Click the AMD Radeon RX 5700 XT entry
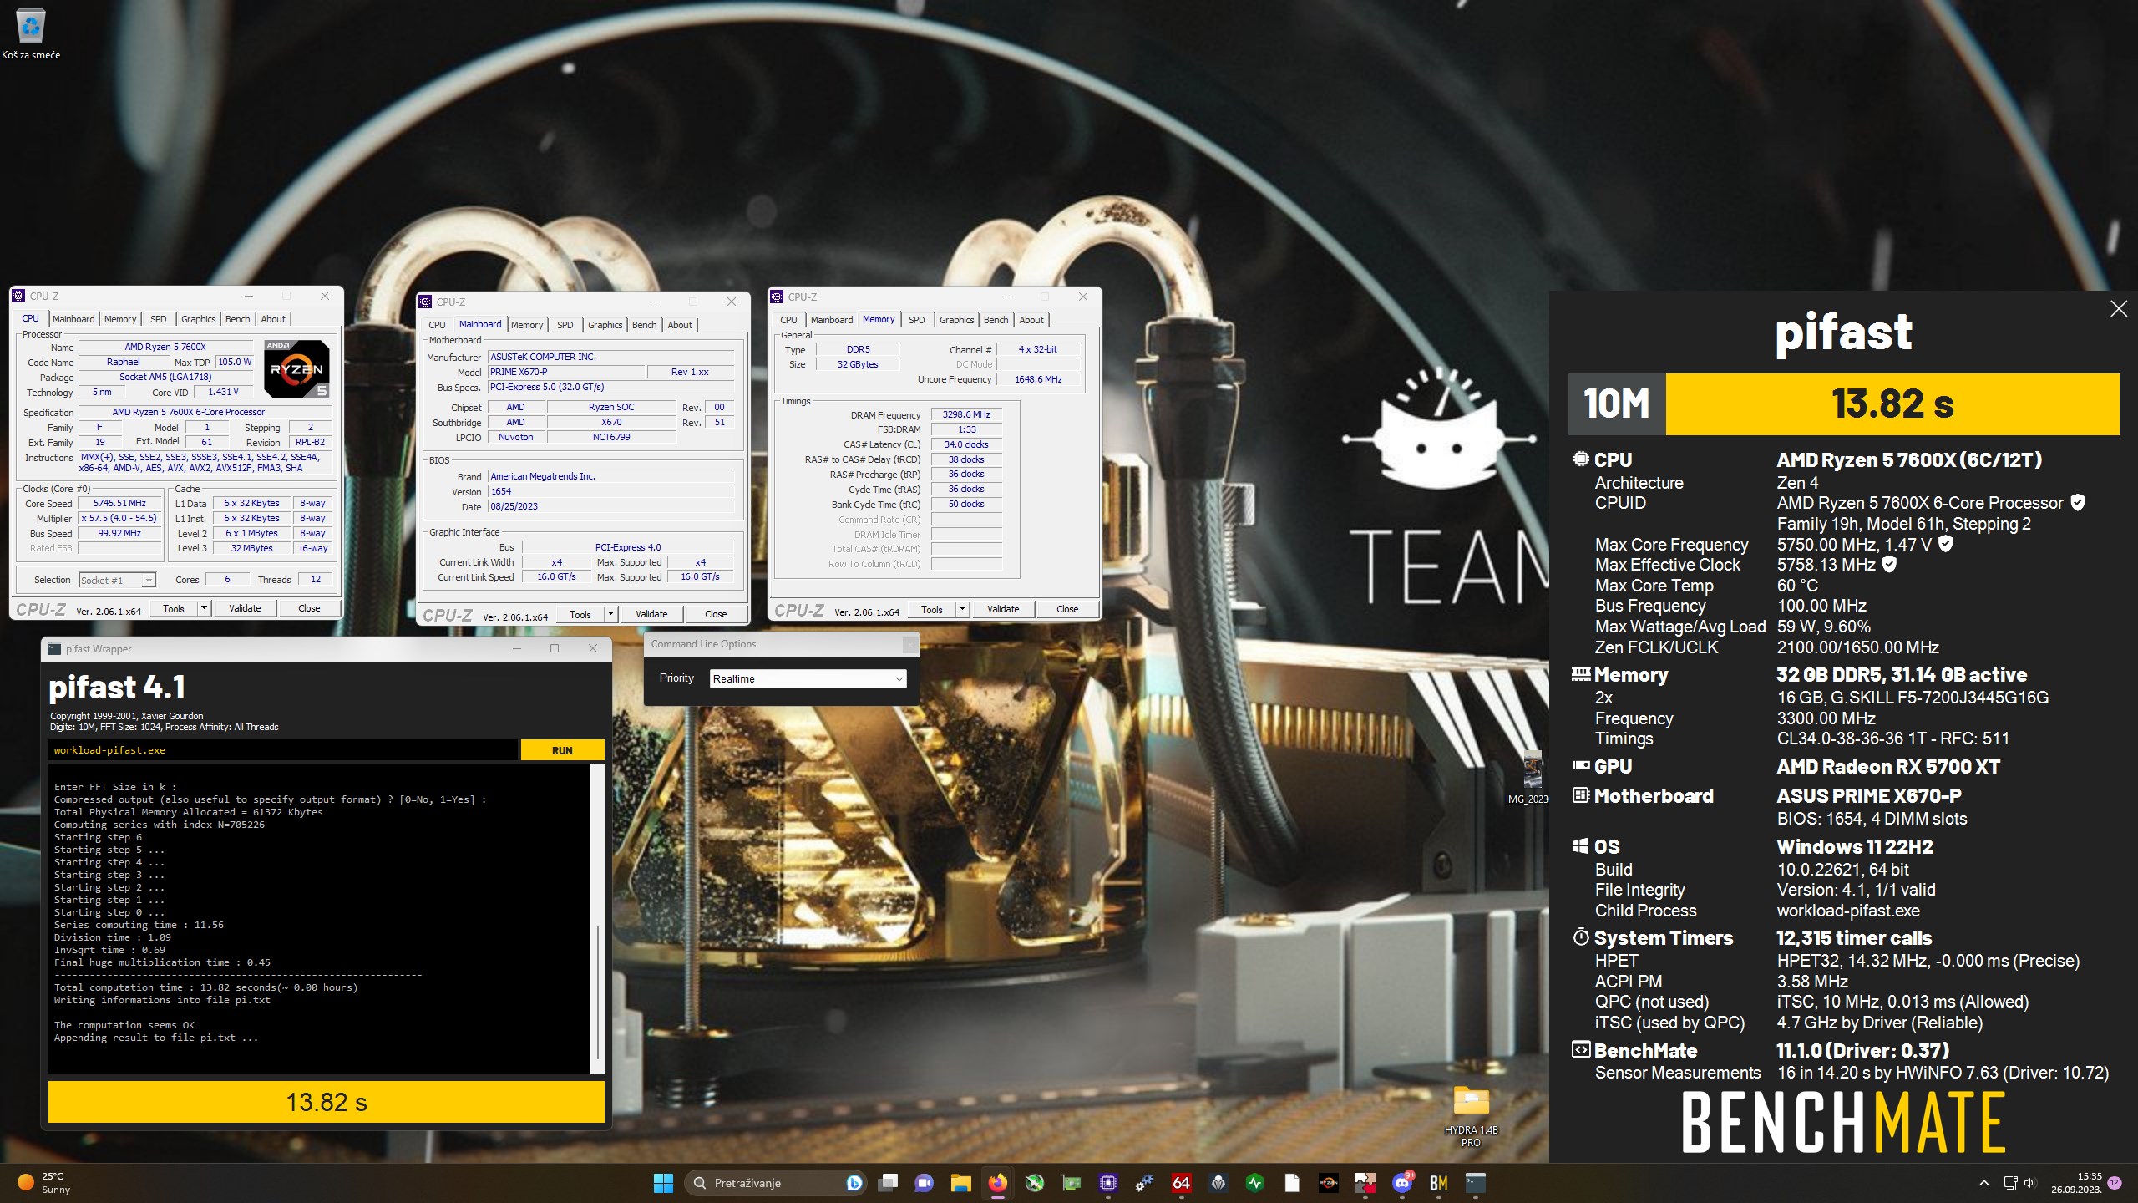 1888,767
